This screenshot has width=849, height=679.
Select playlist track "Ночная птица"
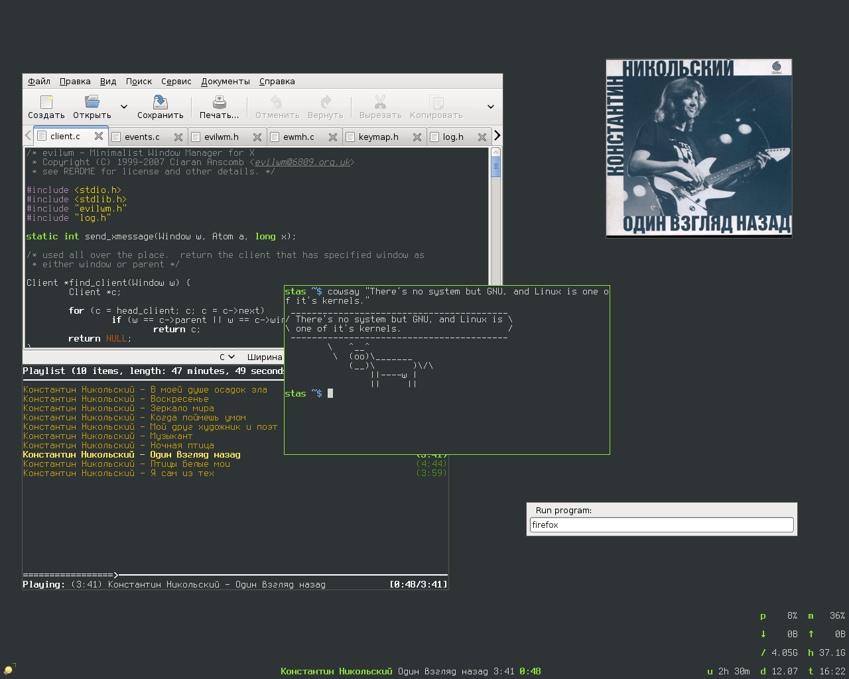click(119, 446)
